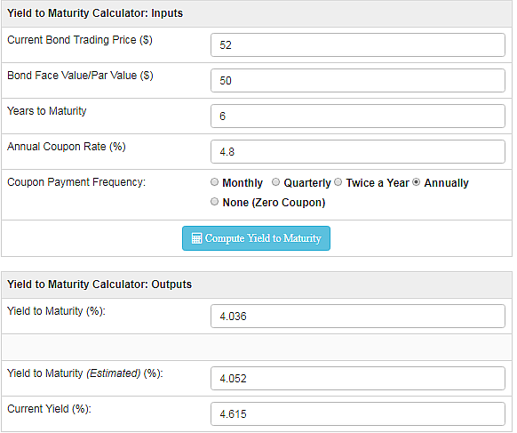
Task: Click the Calculator Inputs header
Action: (95, 13)
